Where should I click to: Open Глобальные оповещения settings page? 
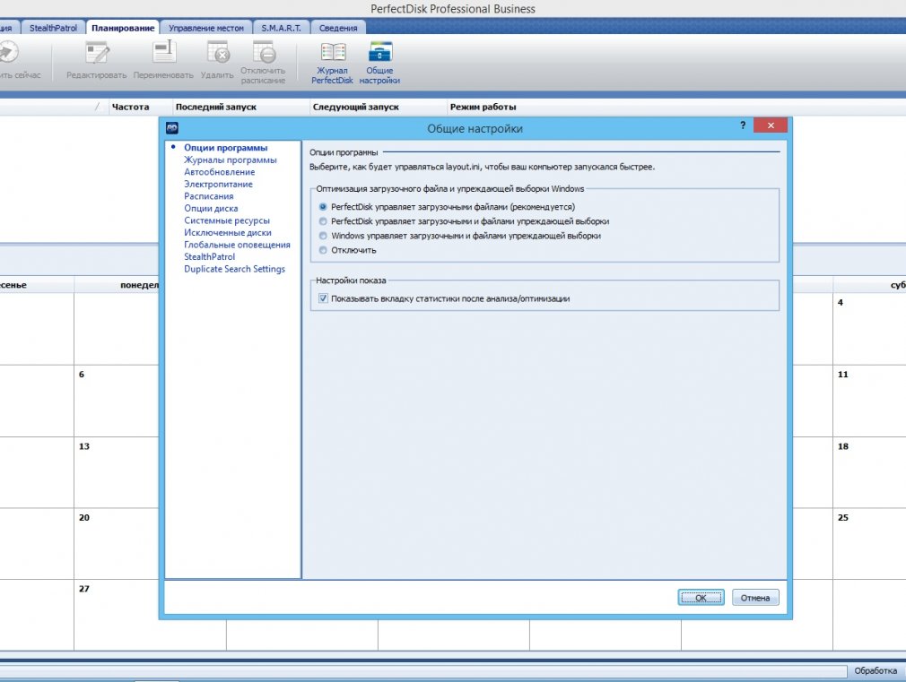coord(238,245)
